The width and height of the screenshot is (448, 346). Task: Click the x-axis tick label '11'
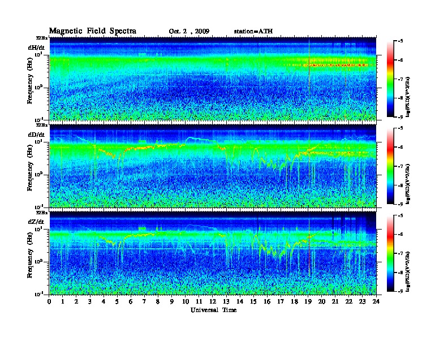(199, 301)
